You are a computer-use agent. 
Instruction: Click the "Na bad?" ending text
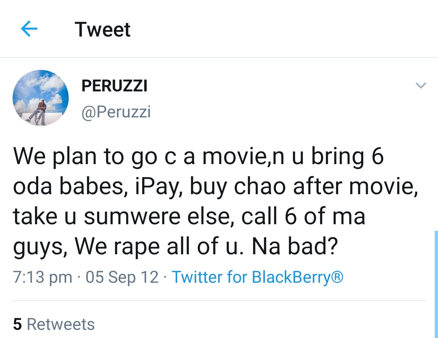(x=295, y=246)
